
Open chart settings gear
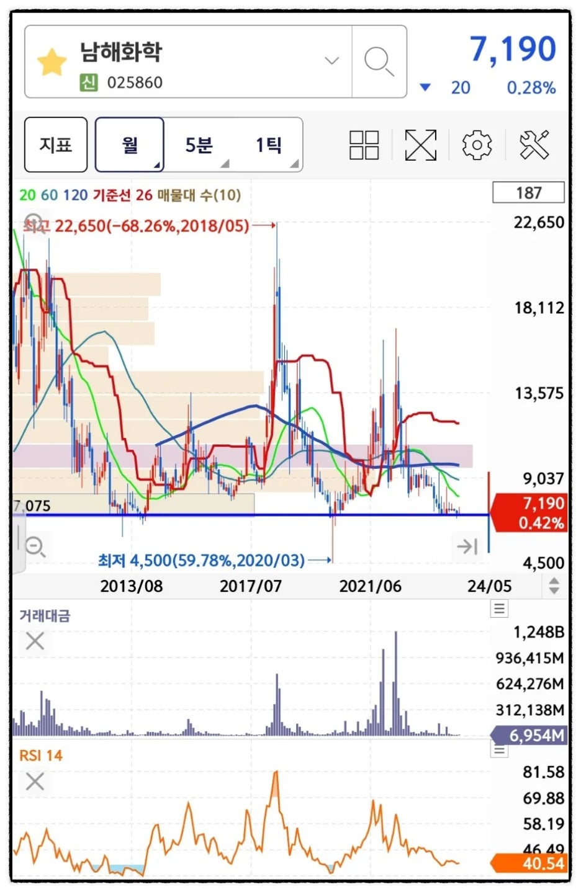pos(477,145)
